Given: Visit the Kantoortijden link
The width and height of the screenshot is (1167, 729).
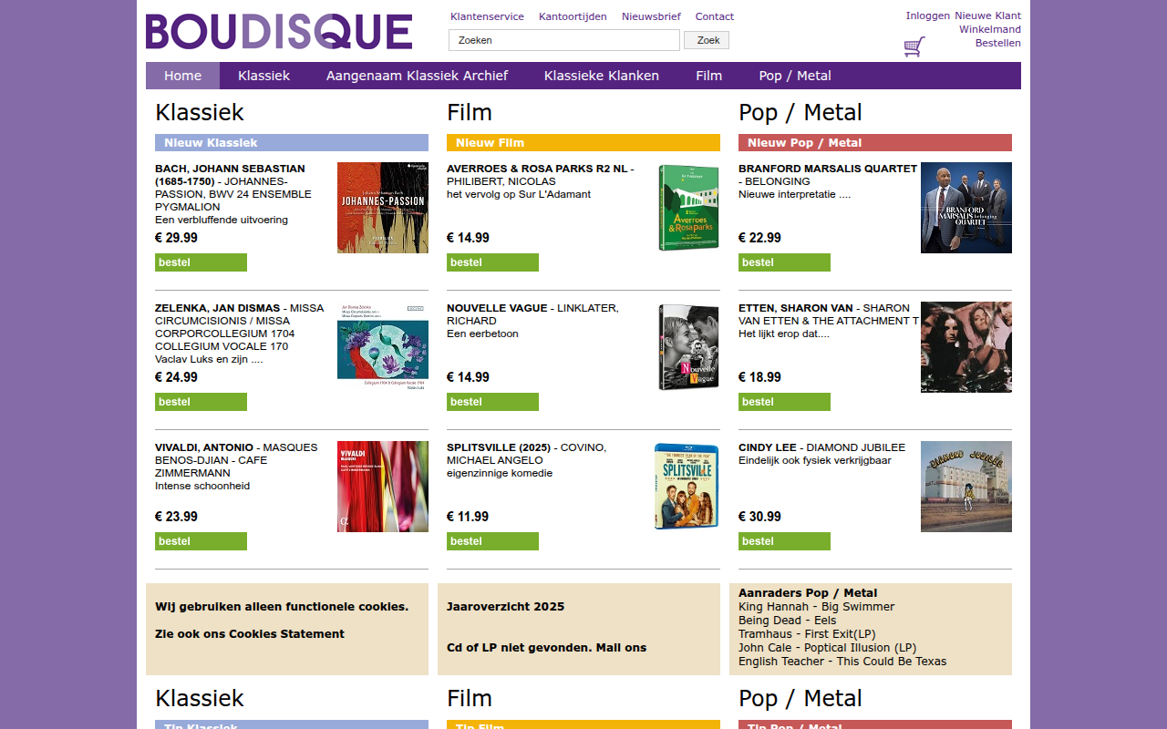Looking at the screenshot, I should (573, 16).
